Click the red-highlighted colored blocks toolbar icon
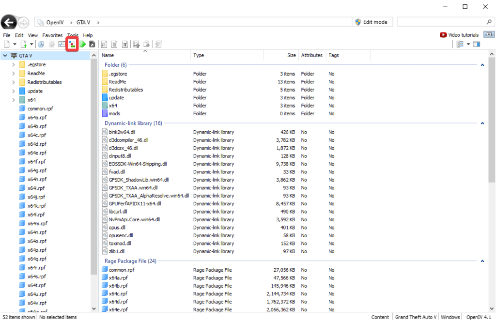The height and width of the screenshot is (322, 496). [72, 44]
